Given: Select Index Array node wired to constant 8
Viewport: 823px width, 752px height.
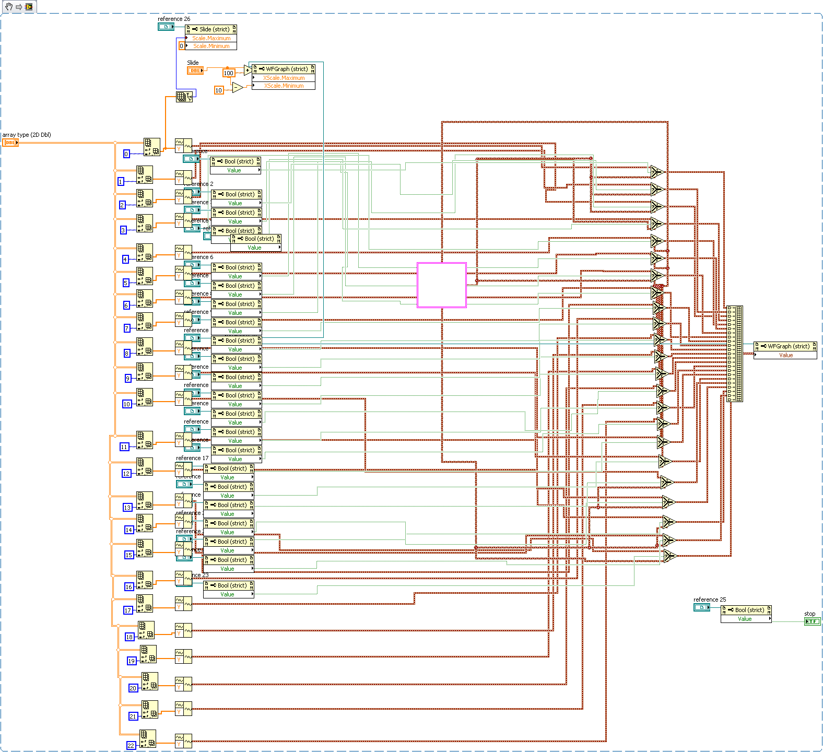Looking at the screenshot, I should click(x=145, y=347).
